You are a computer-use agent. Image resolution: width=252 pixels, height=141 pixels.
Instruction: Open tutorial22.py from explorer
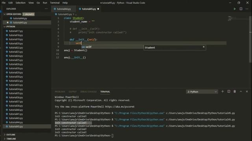16,48
